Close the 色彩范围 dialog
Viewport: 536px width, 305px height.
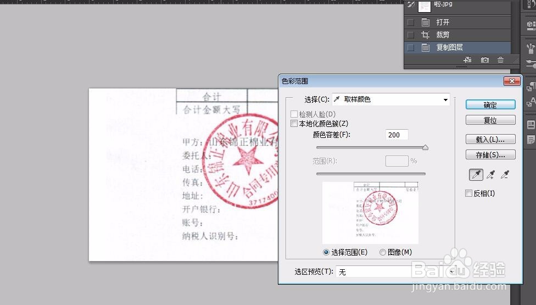coord(512,81)
